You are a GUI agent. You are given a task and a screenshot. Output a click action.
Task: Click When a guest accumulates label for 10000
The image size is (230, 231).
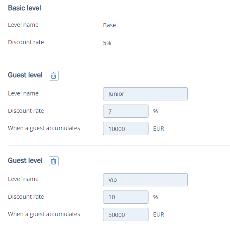[44, 129]
